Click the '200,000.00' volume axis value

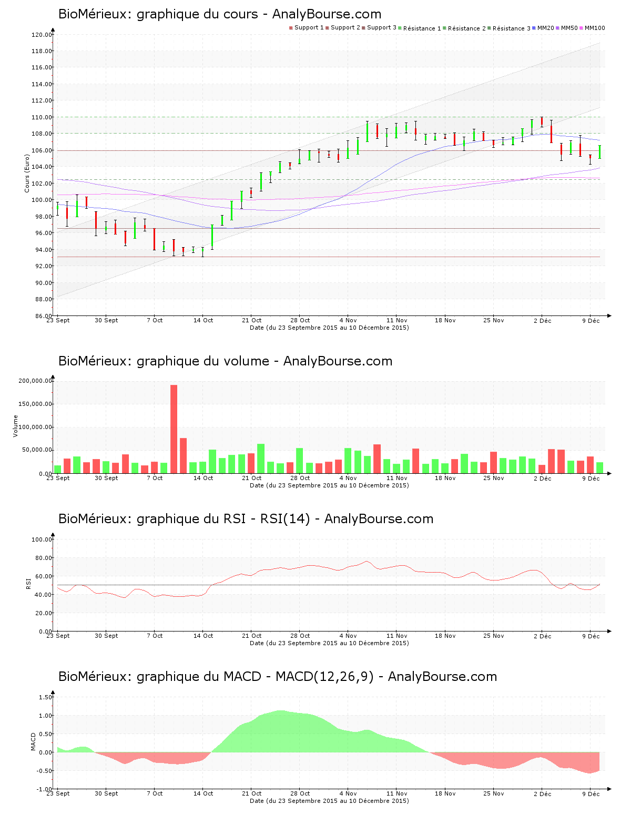[35, 381]
